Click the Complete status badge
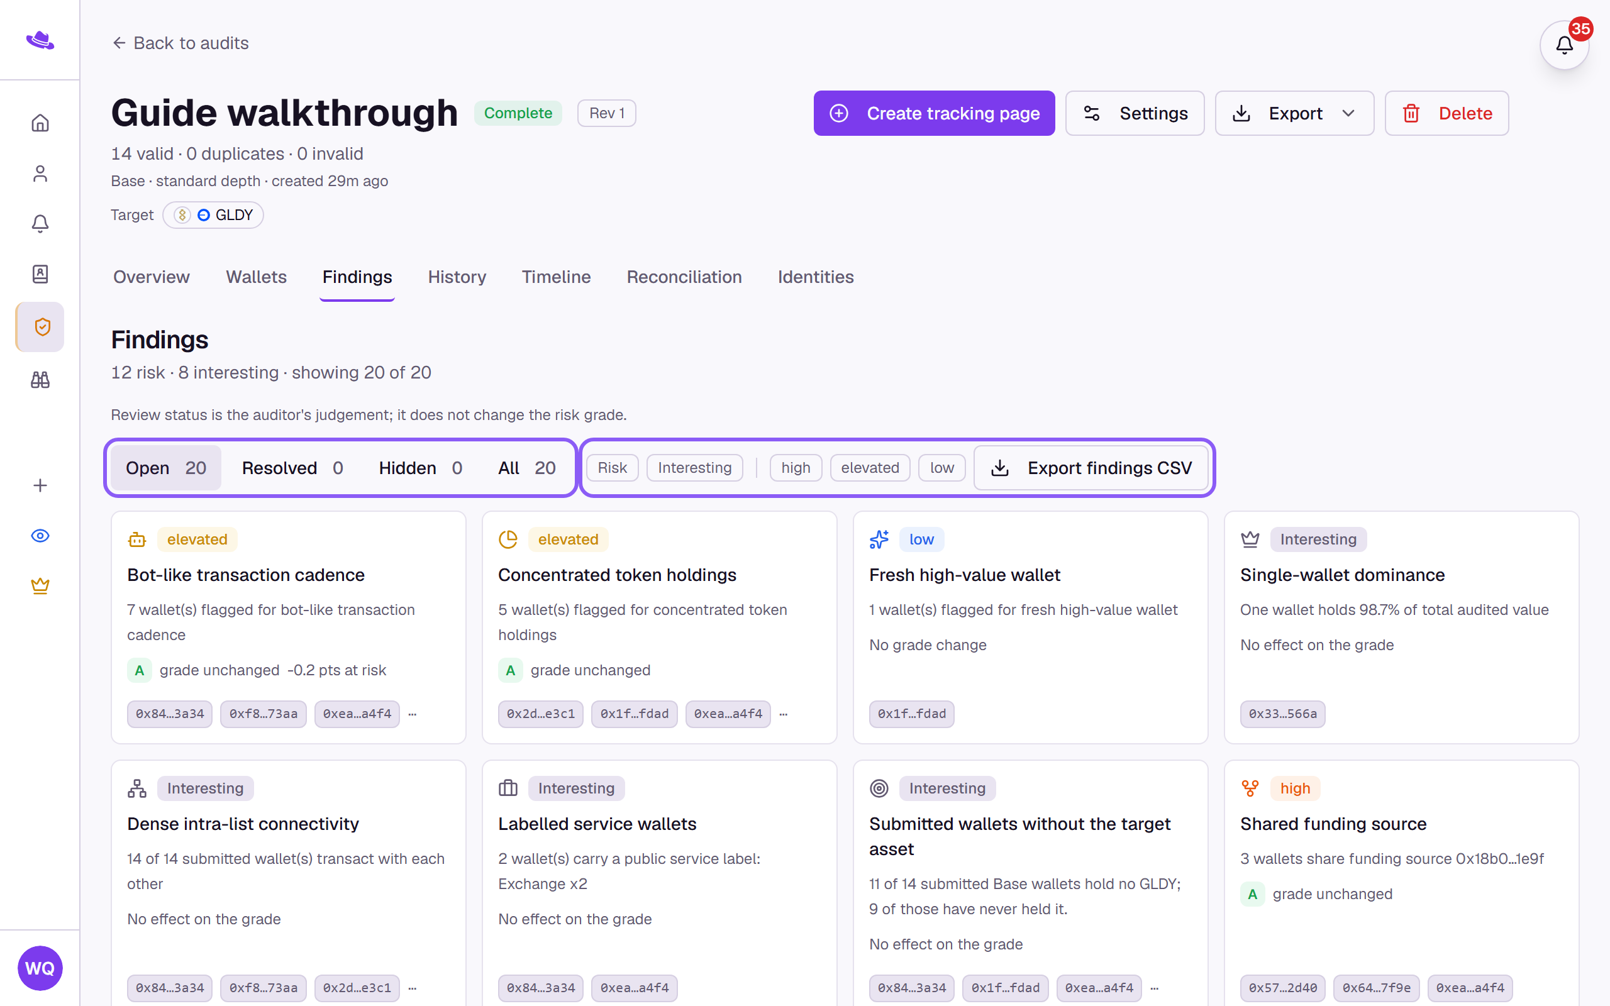 pos(518,113)
